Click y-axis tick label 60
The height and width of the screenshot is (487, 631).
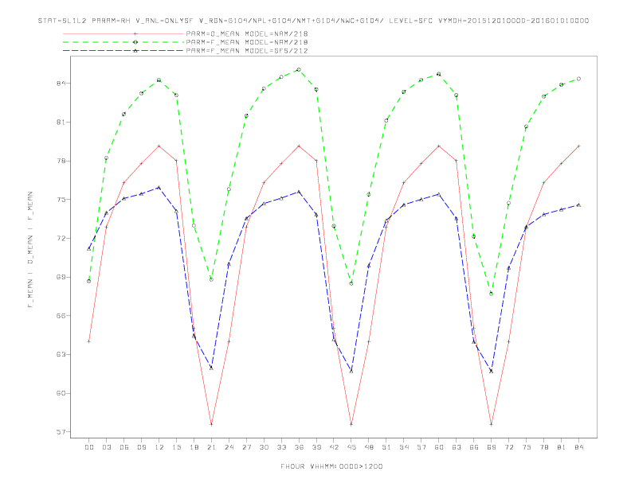(61, 393)
